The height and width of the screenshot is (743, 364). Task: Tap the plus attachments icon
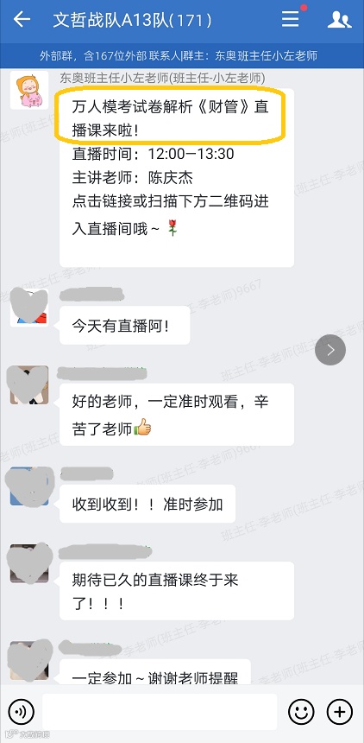pos(339,712)
